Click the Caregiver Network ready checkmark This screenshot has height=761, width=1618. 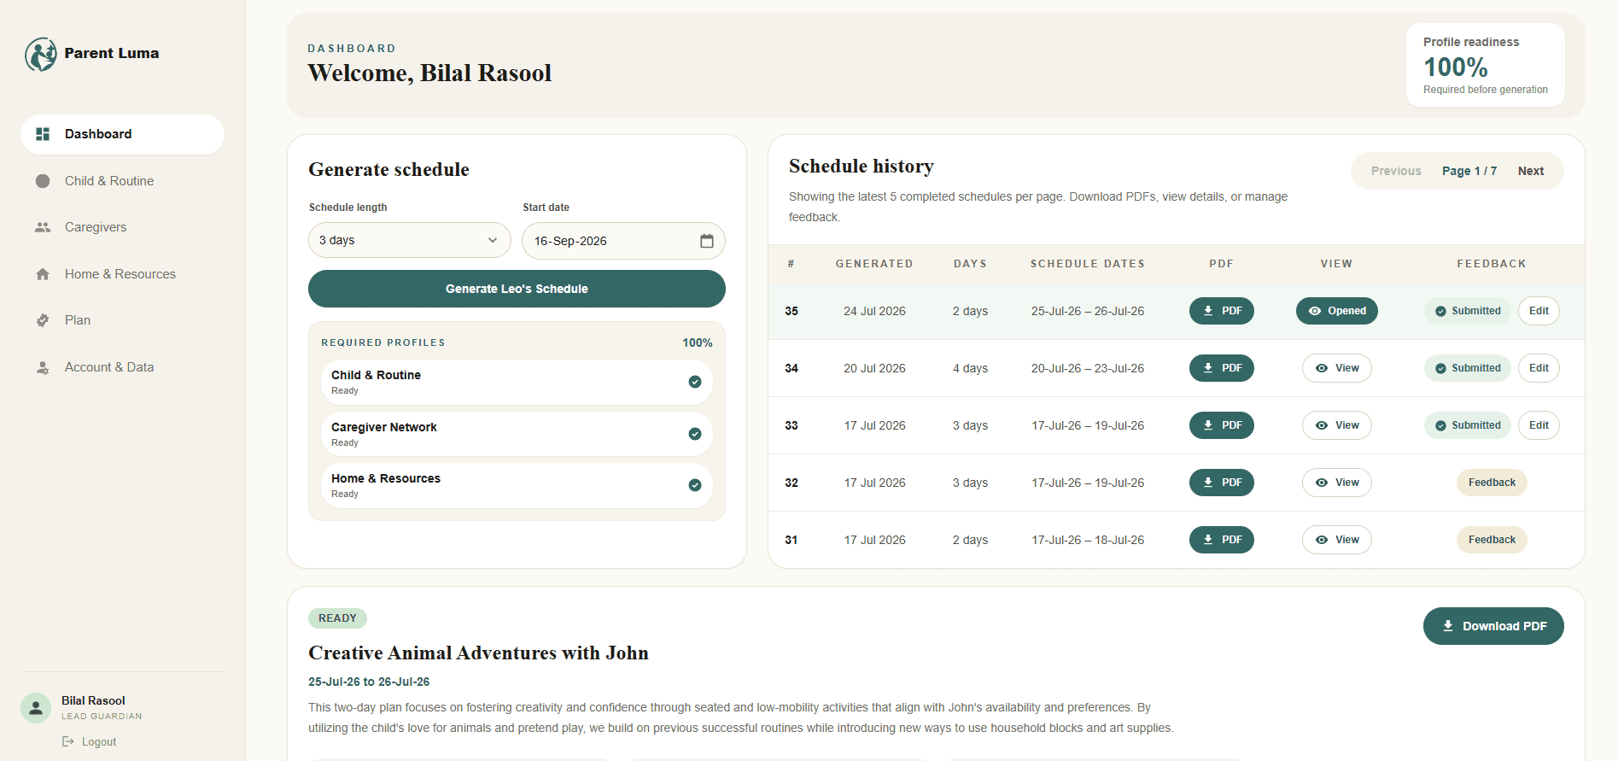(695, 434)
